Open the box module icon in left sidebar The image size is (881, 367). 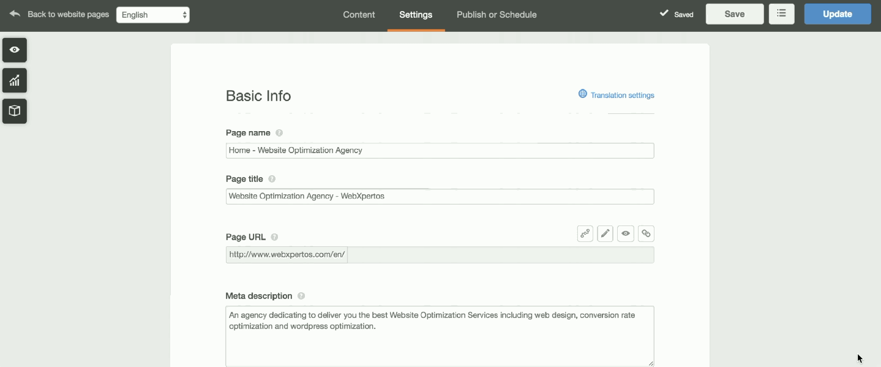tap(15, 111)
